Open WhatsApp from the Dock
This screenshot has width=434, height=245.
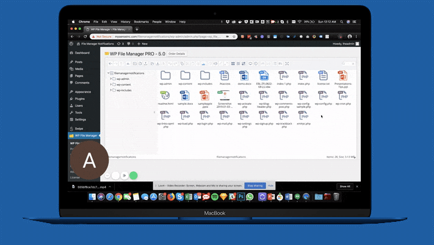pyautogui.click(x=250, y=197)
